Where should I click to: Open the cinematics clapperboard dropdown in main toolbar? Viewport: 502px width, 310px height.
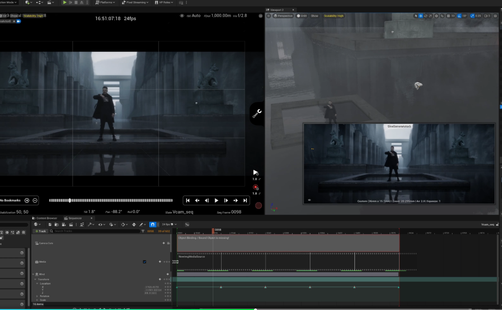[x=50, y=2]
